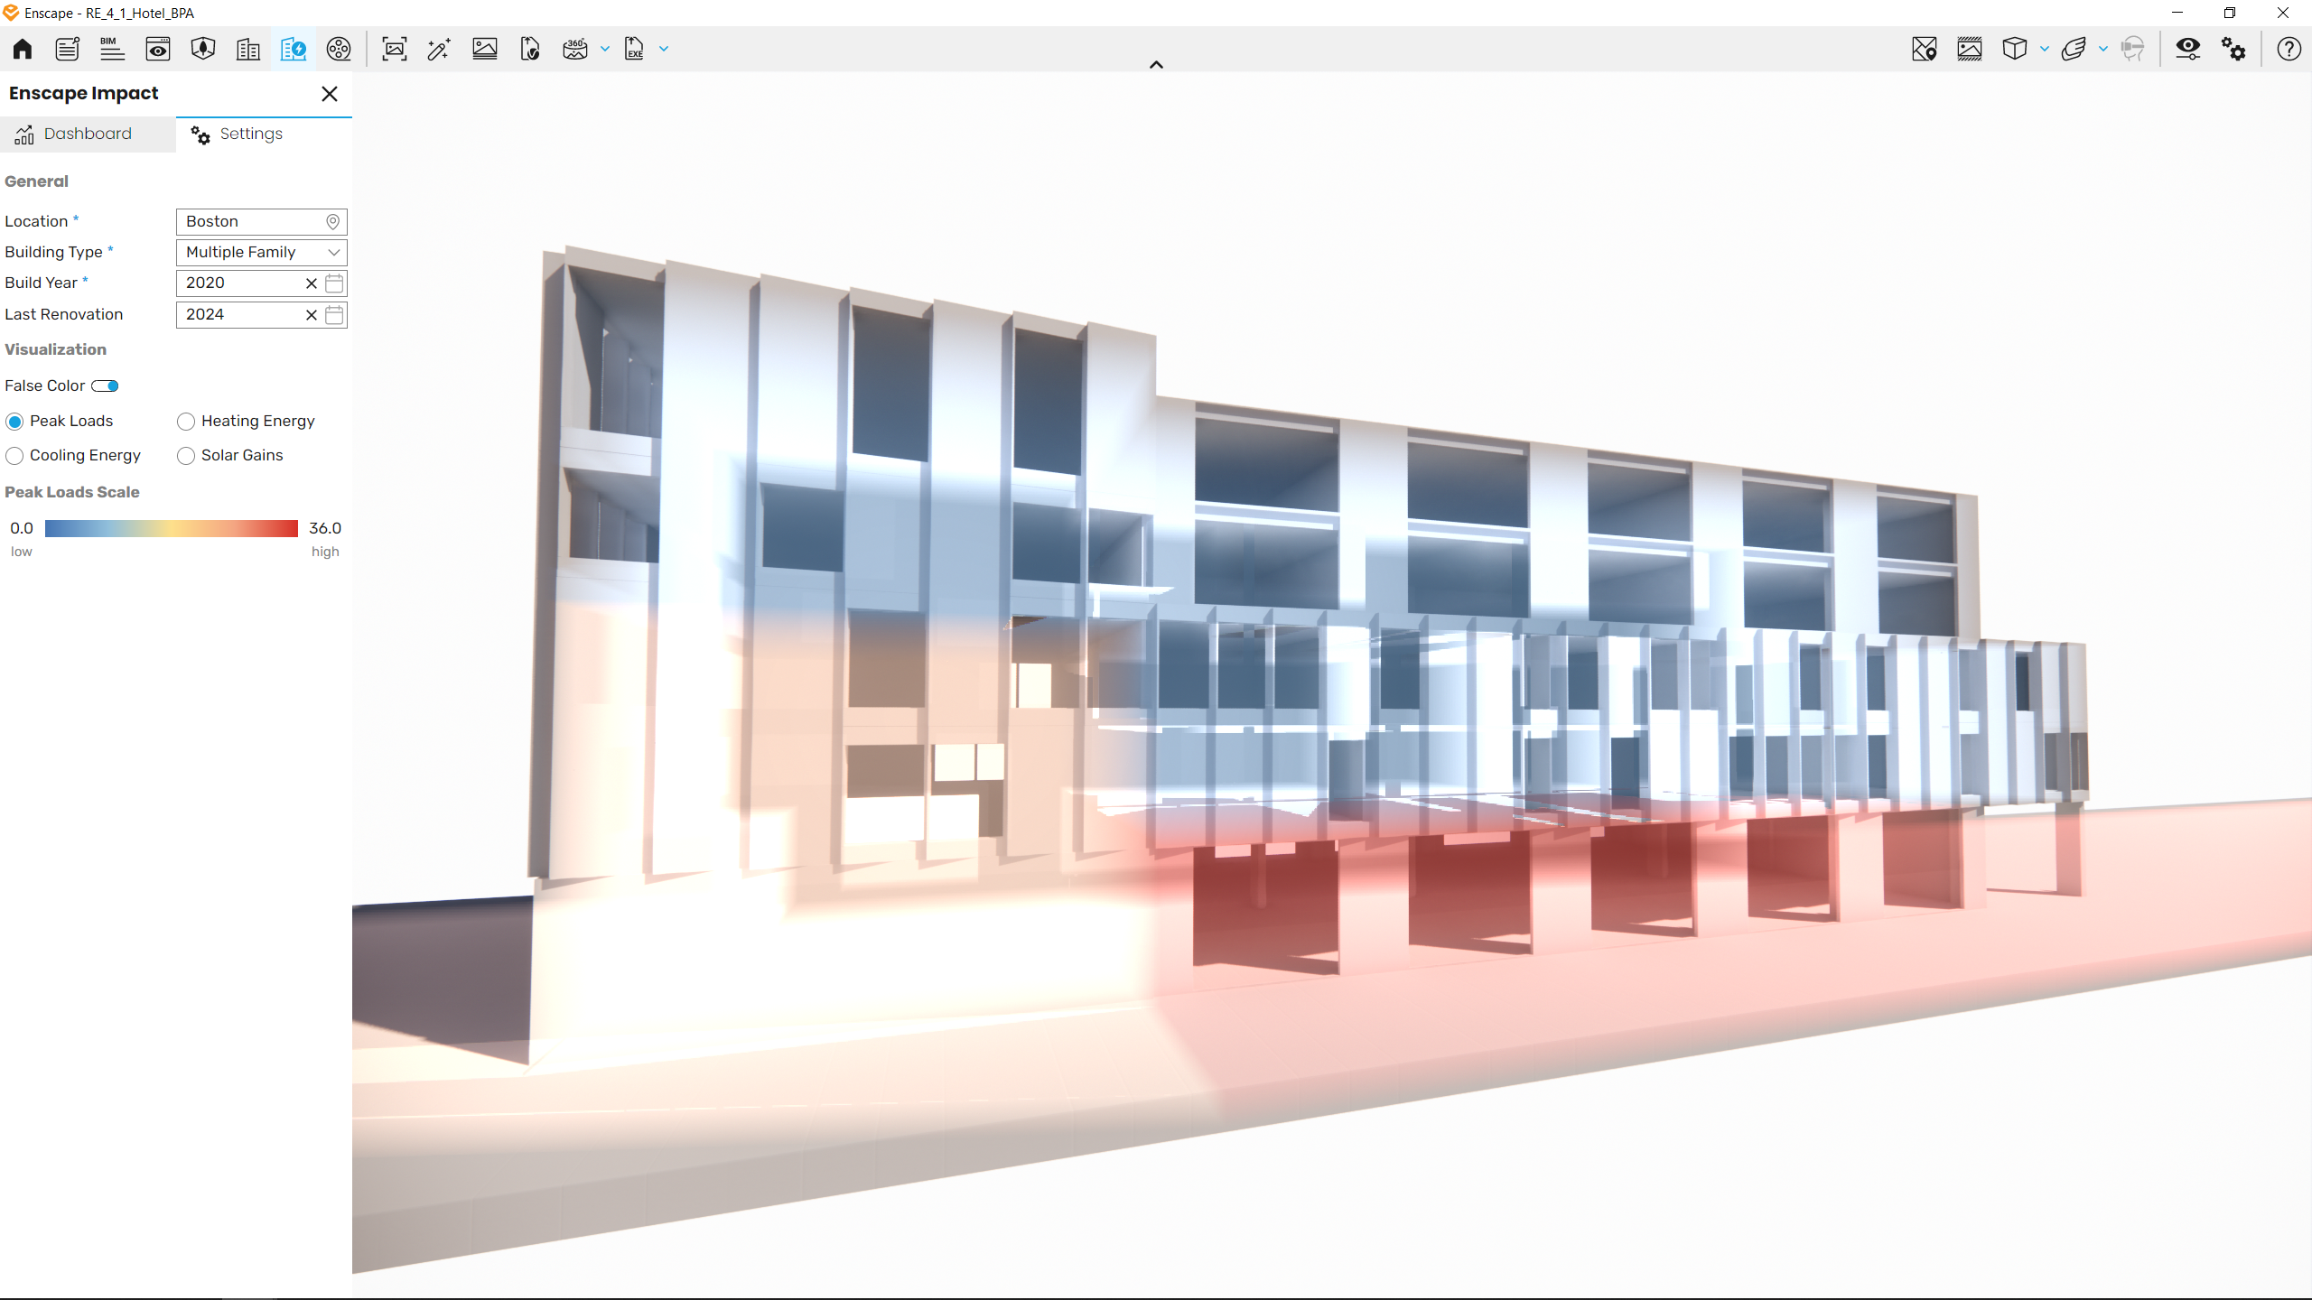
Task: Toggle the Safe Frame image icon
Action: (x=1970, y=49)
